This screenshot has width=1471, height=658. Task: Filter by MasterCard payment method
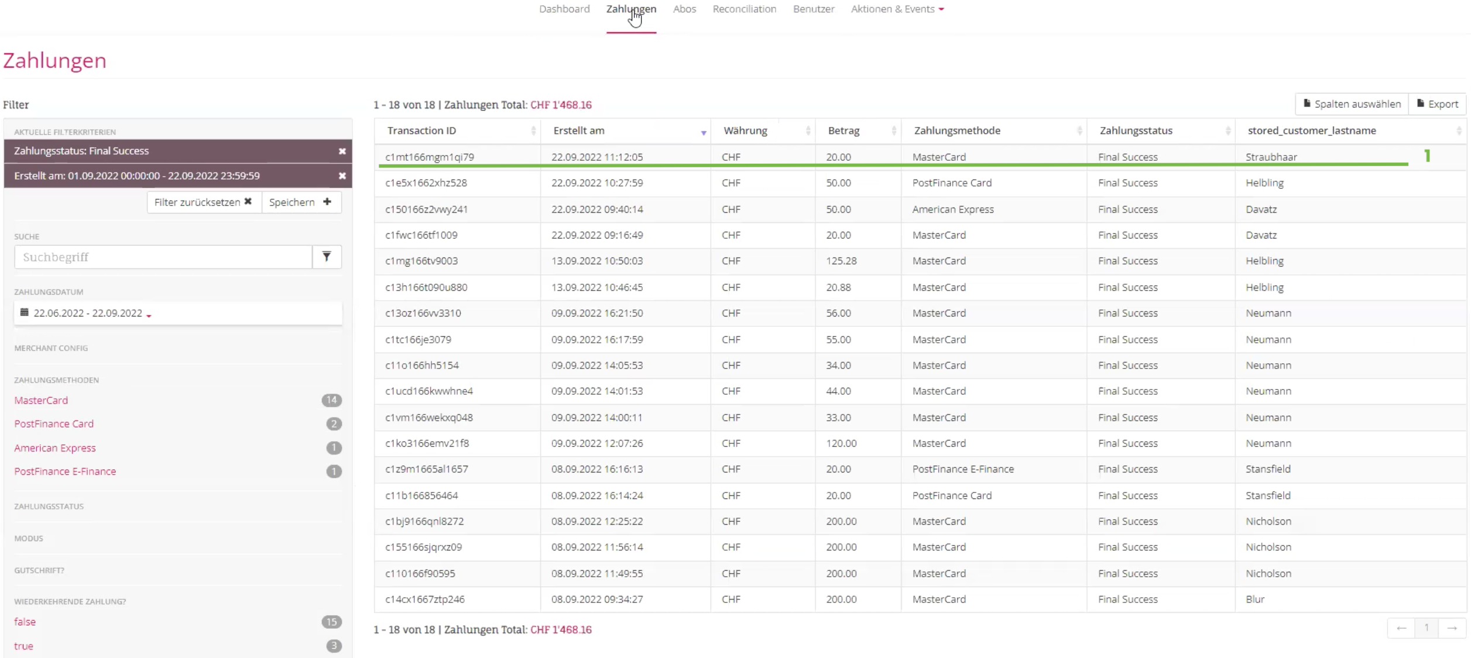tap(41, 401)
